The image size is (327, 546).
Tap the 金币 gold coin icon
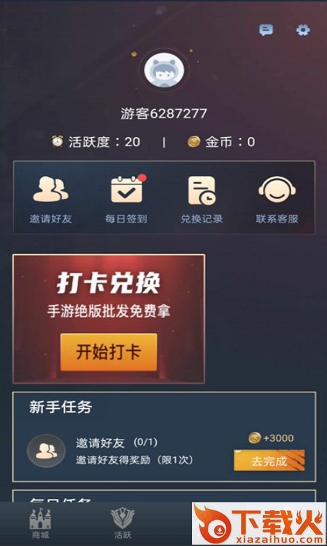194,142
